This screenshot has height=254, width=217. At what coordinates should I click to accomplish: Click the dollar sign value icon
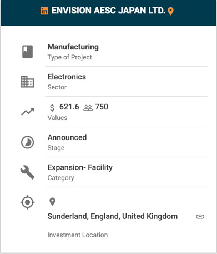tap(52, 108)
